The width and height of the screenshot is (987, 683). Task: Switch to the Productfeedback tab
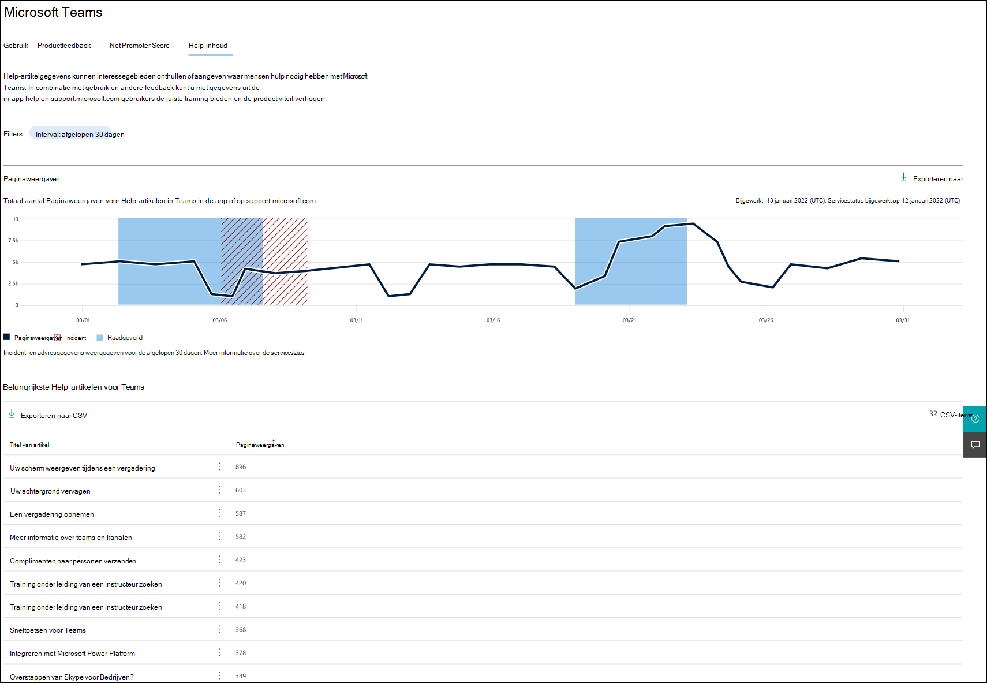click(x=64, y=46)
